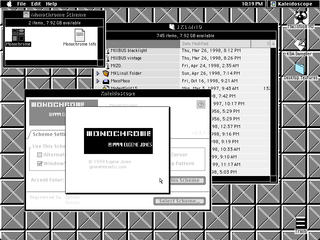This screenshot has height=240, width=320.
Task: Open the Kaleidoscope application menu
Action: 292,4
